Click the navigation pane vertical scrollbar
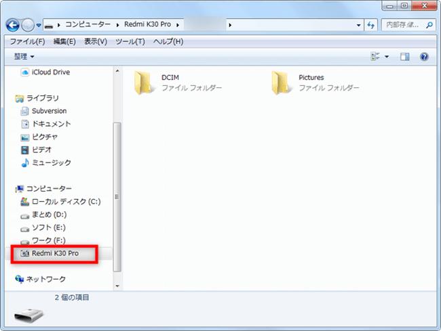Screen dimensions: 441x331 tap(117, 196)
